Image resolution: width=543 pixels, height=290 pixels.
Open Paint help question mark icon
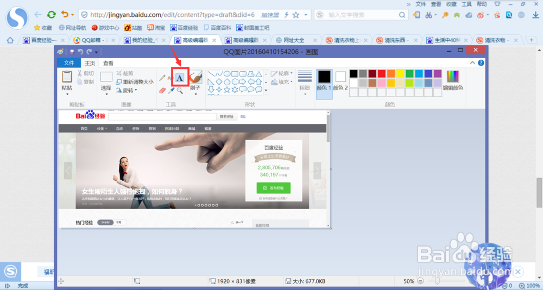(x=481, y=62)
